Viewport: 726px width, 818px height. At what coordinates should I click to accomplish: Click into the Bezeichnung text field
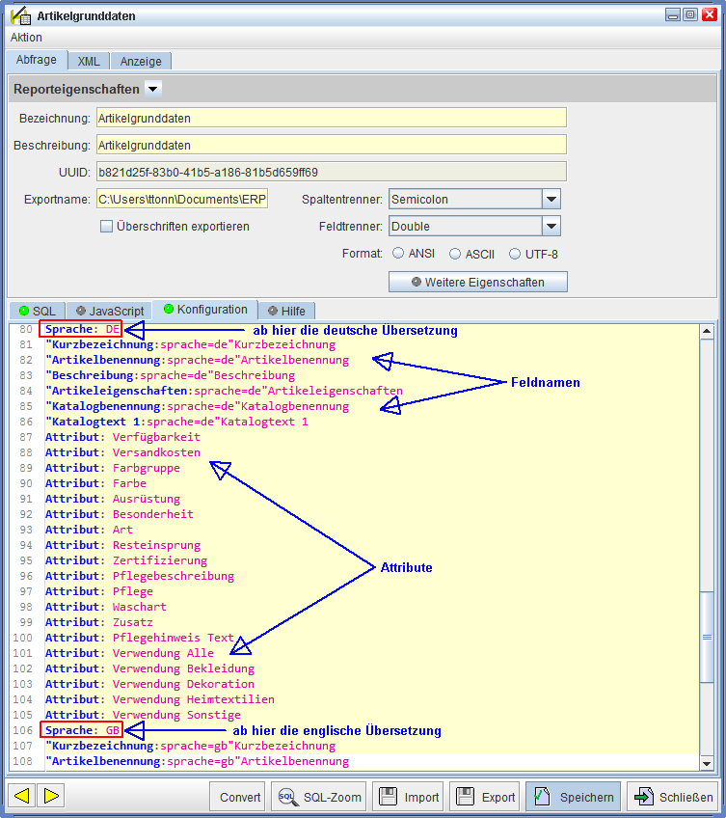click(330, 118)
